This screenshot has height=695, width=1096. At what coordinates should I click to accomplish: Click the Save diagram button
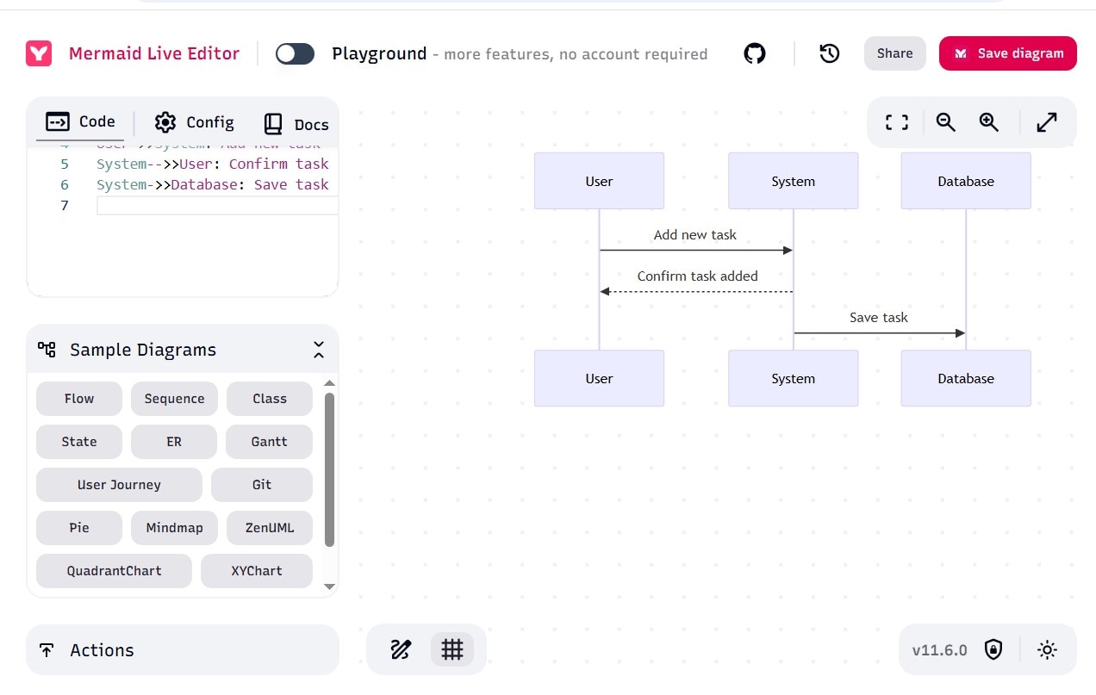point(1008,53)
